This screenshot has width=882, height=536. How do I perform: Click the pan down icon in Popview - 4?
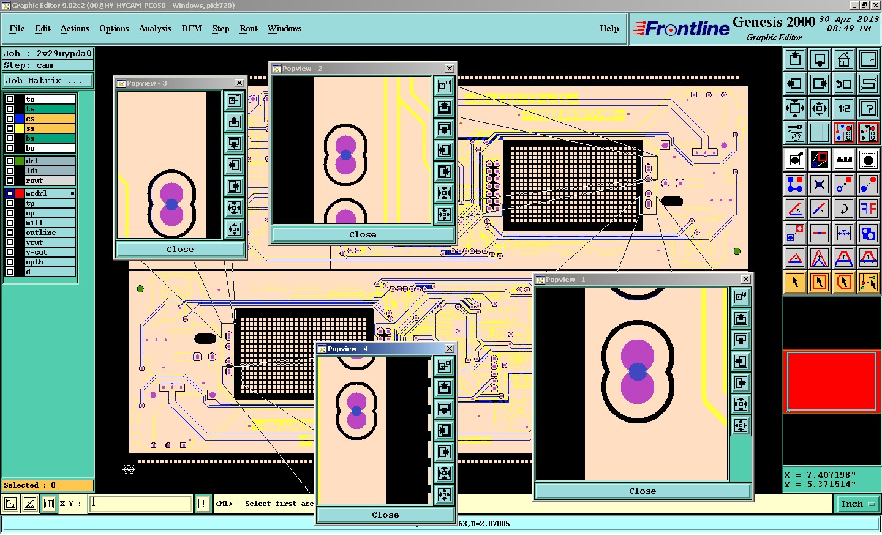click(x=445, y=409)
